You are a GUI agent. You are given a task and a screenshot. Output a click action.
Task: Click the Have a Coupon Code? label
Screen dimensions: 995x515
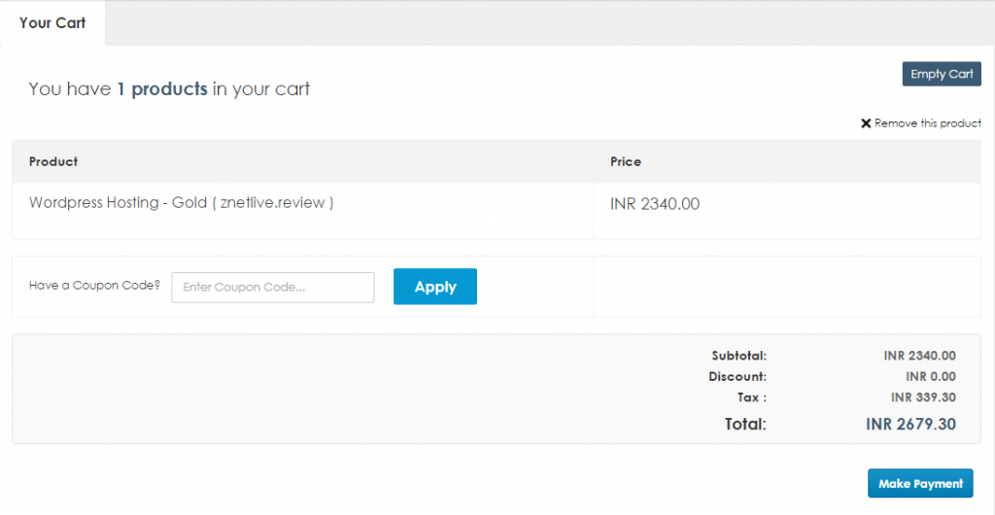tap(94, 286)
